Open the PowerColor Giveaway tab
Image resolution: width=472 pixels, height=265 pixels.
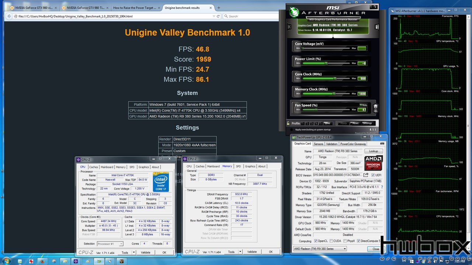(353, 144)
